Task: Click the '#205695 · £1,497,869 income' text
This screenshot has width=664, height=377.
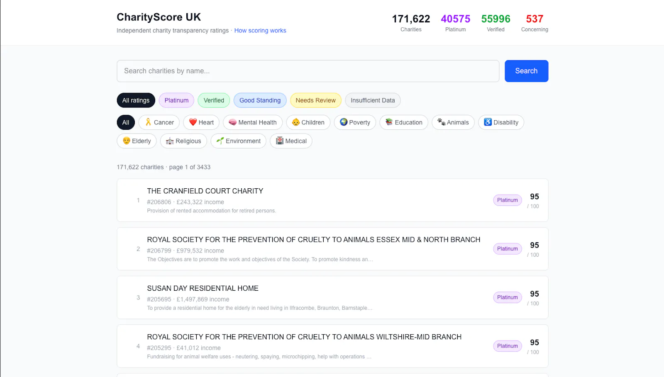Action: tap(188, 299)
